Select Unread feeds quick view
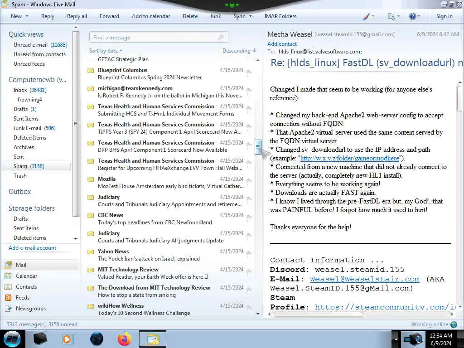464x348 pixels. 29,63
